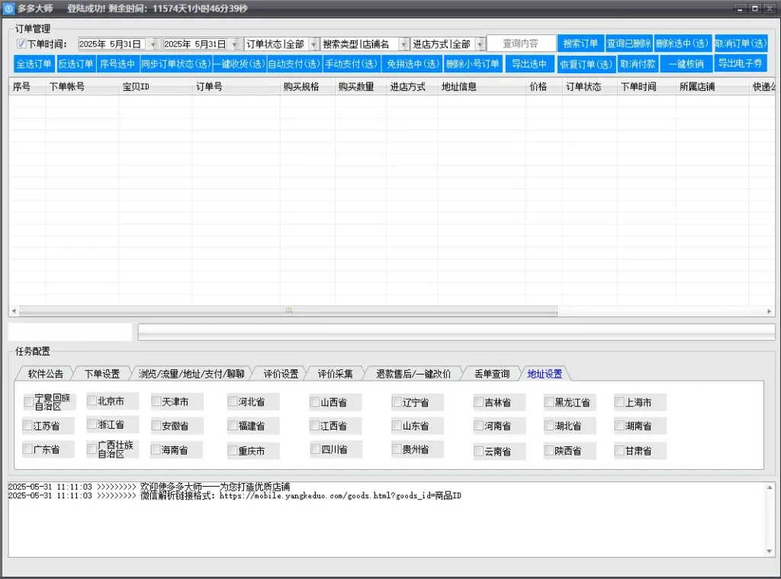The image size is (781, 579).
Task: Click the 订单号 column header
Action: (236, 87)
